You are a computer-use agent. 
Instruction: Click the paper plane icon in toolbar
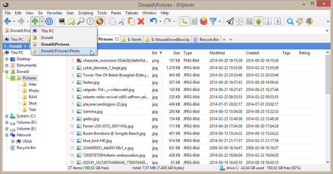[230, 22]
